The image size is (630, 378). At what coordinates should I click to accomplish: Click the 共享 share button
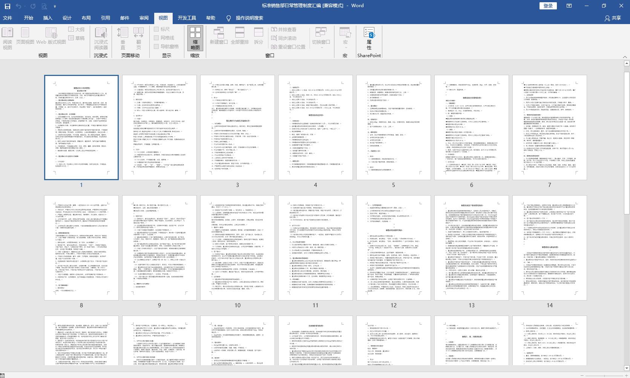613,18
